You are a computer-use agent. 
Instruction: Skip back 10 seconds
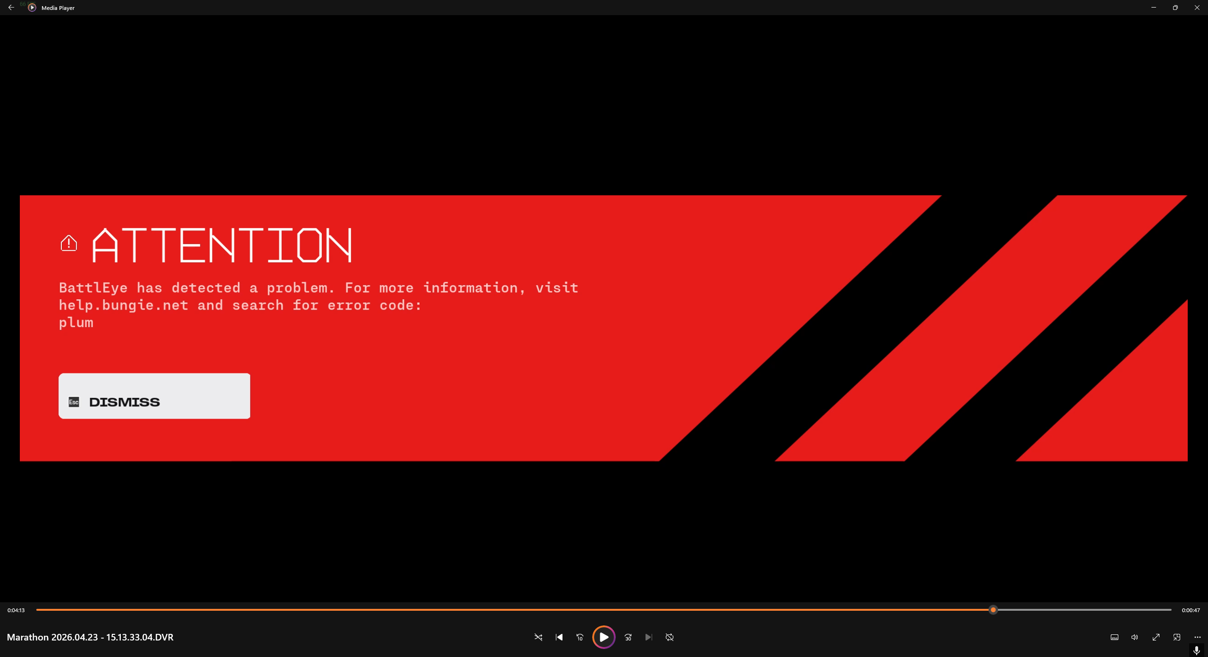[x=580, y=637]
